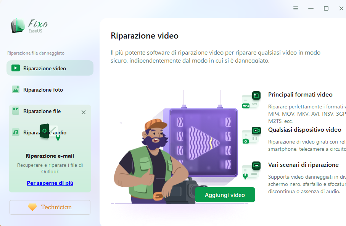Click the diamond icon on the Technician button
Viewport: 346px width, 226px height.
click(32, 207)
